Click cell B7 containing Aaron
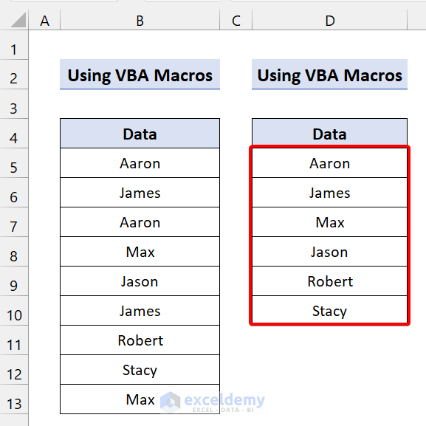The width and height of the screenshot is (426, 426). pyautogui.click(x=140, y=222)
